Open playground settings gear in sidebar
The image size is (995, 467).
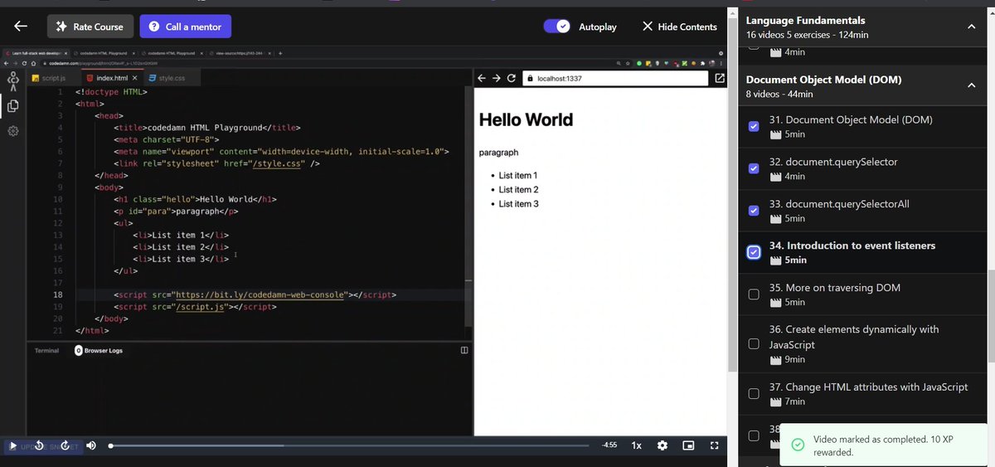[x=13, y=131]
